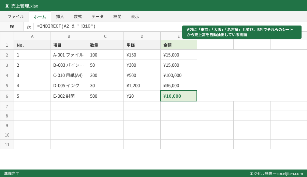Select cell D-005 インク

[x=69, y=85]
